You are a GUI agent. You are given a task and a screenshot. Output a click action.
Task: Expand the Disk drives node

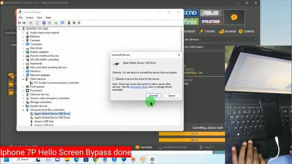[23, 48]
